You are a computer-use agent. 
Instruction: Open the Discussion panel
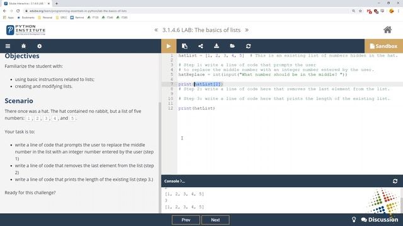(x=380, y=220)
